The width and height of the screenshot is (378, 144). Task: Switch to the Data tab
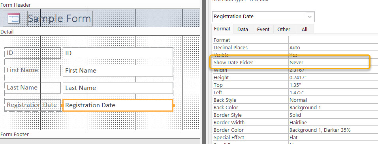pos(243,29)
